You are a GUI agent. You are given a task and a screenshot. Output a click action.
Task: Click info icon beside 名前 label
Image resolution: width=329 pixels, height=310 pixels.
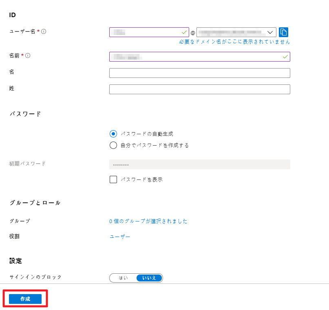pyautogui.click(x=28, y=56)
